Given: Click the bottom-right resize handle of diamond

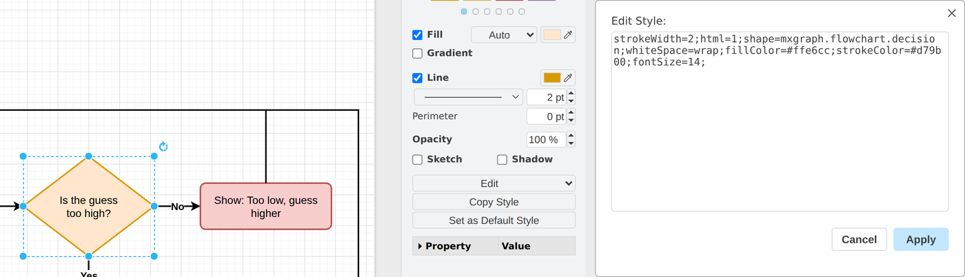Looking at the screenshot, I should pos(154,256).
